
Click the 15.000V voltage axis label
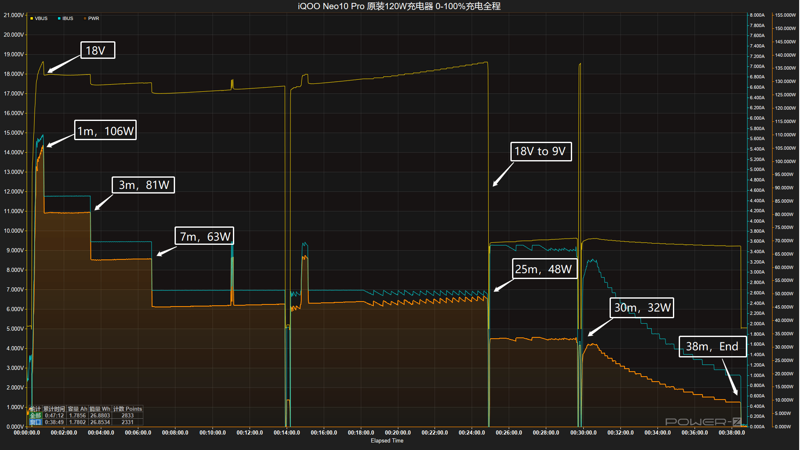pos(14,133)
